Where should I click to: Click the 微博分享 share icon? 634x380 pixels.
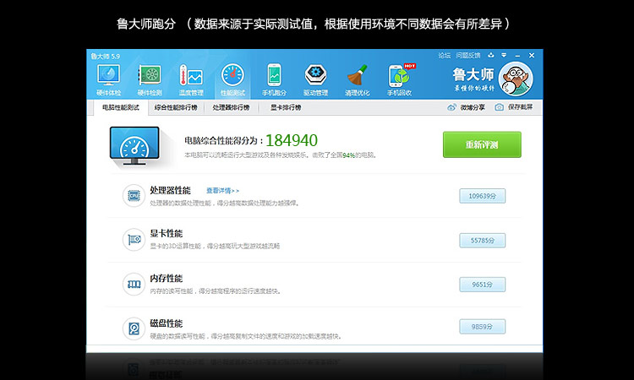(451, 107)
